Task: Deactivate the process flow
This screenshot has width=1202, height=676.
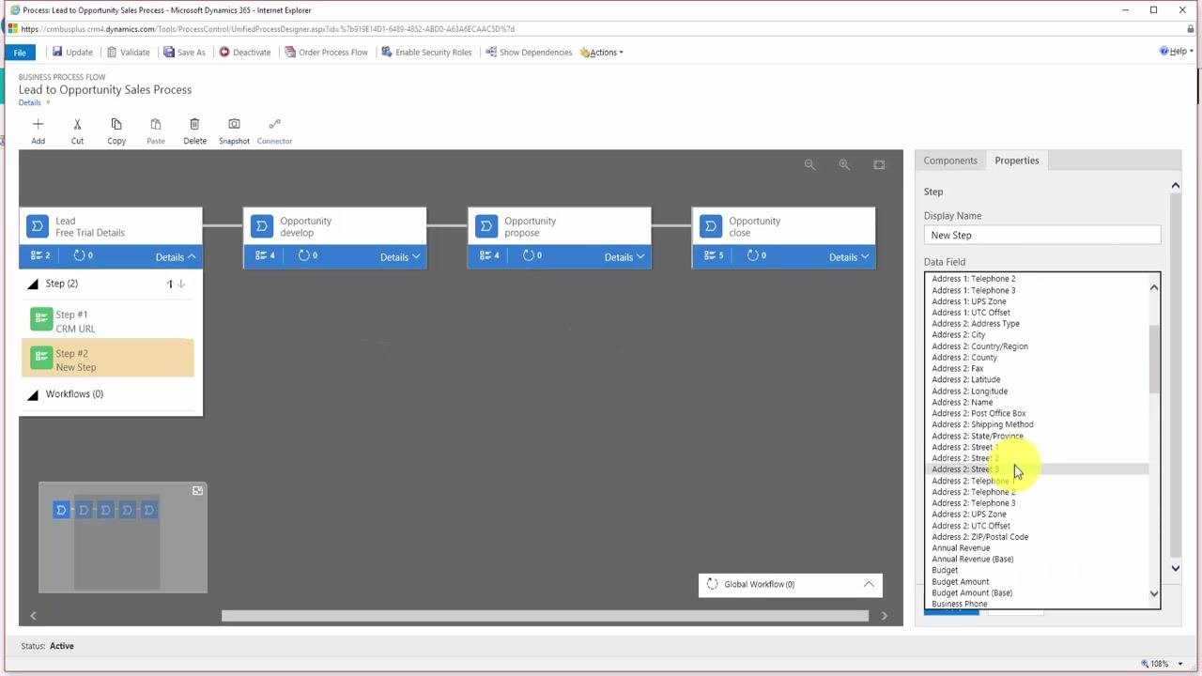Action: [x=245, y=52]
